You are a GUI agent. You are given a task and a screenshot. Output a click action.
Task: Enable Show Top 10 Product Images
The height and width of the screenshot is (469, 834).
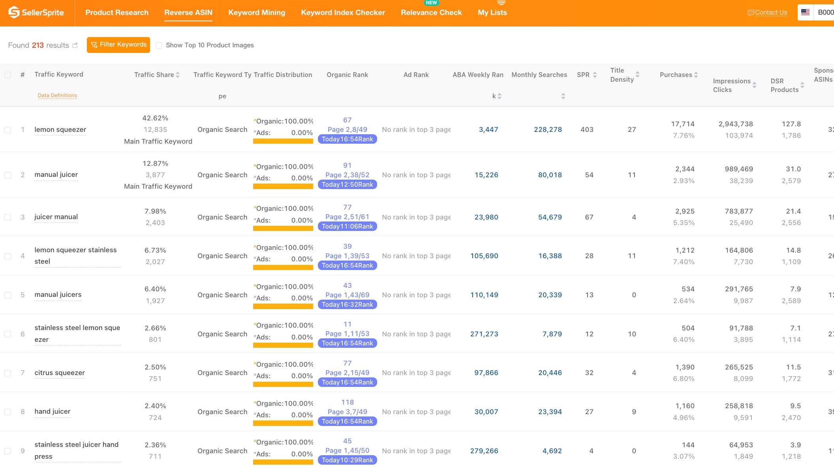click(x=159, y=45)
